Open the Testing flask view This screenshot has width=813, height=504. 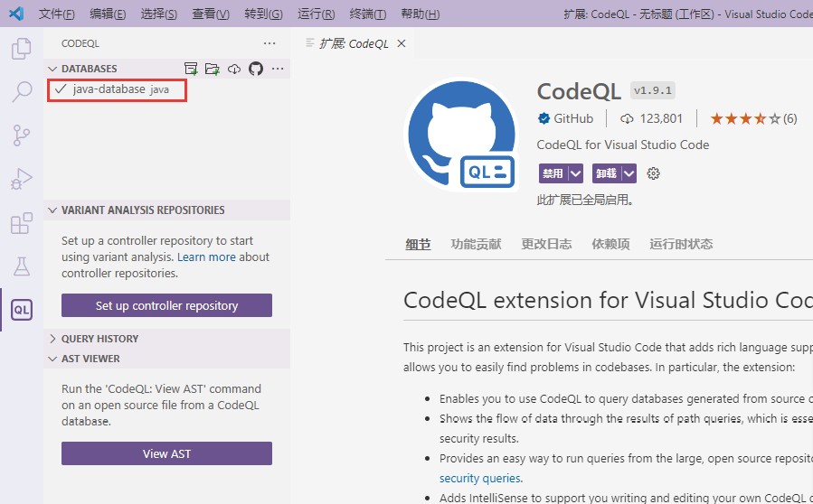[x=22, y=266]
